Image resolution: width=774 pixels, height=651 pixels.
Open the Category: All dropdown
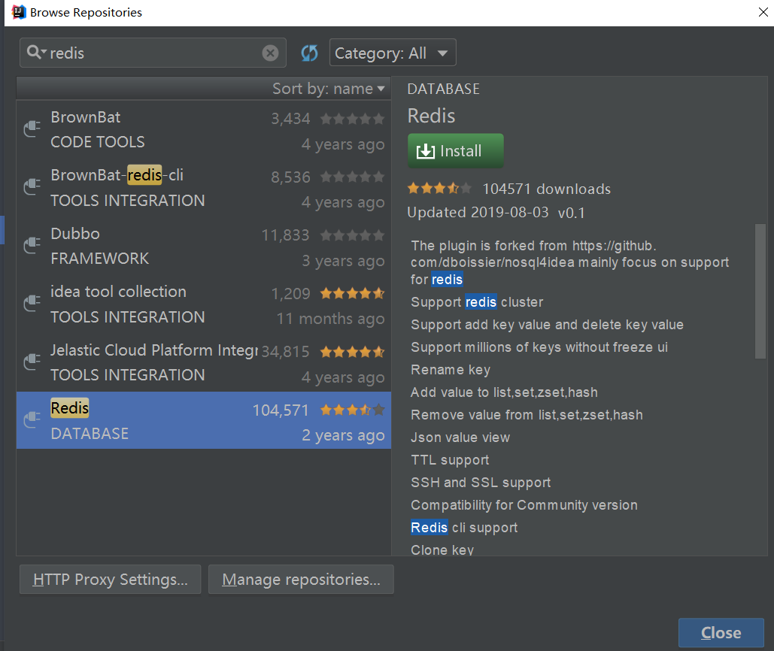392,53
